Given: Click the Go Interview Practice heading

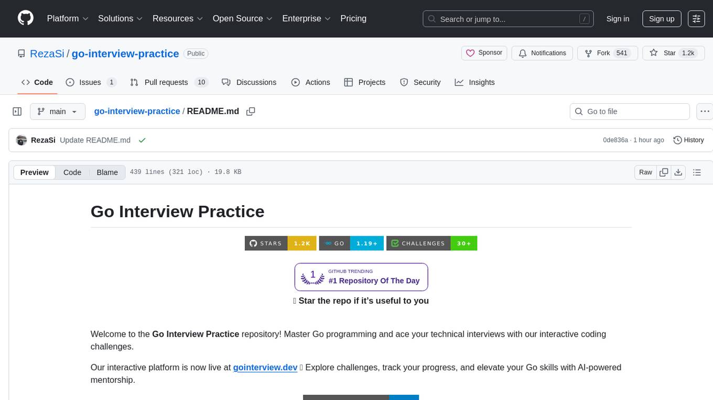Looking at the screenshot, I should pos(177,211).
